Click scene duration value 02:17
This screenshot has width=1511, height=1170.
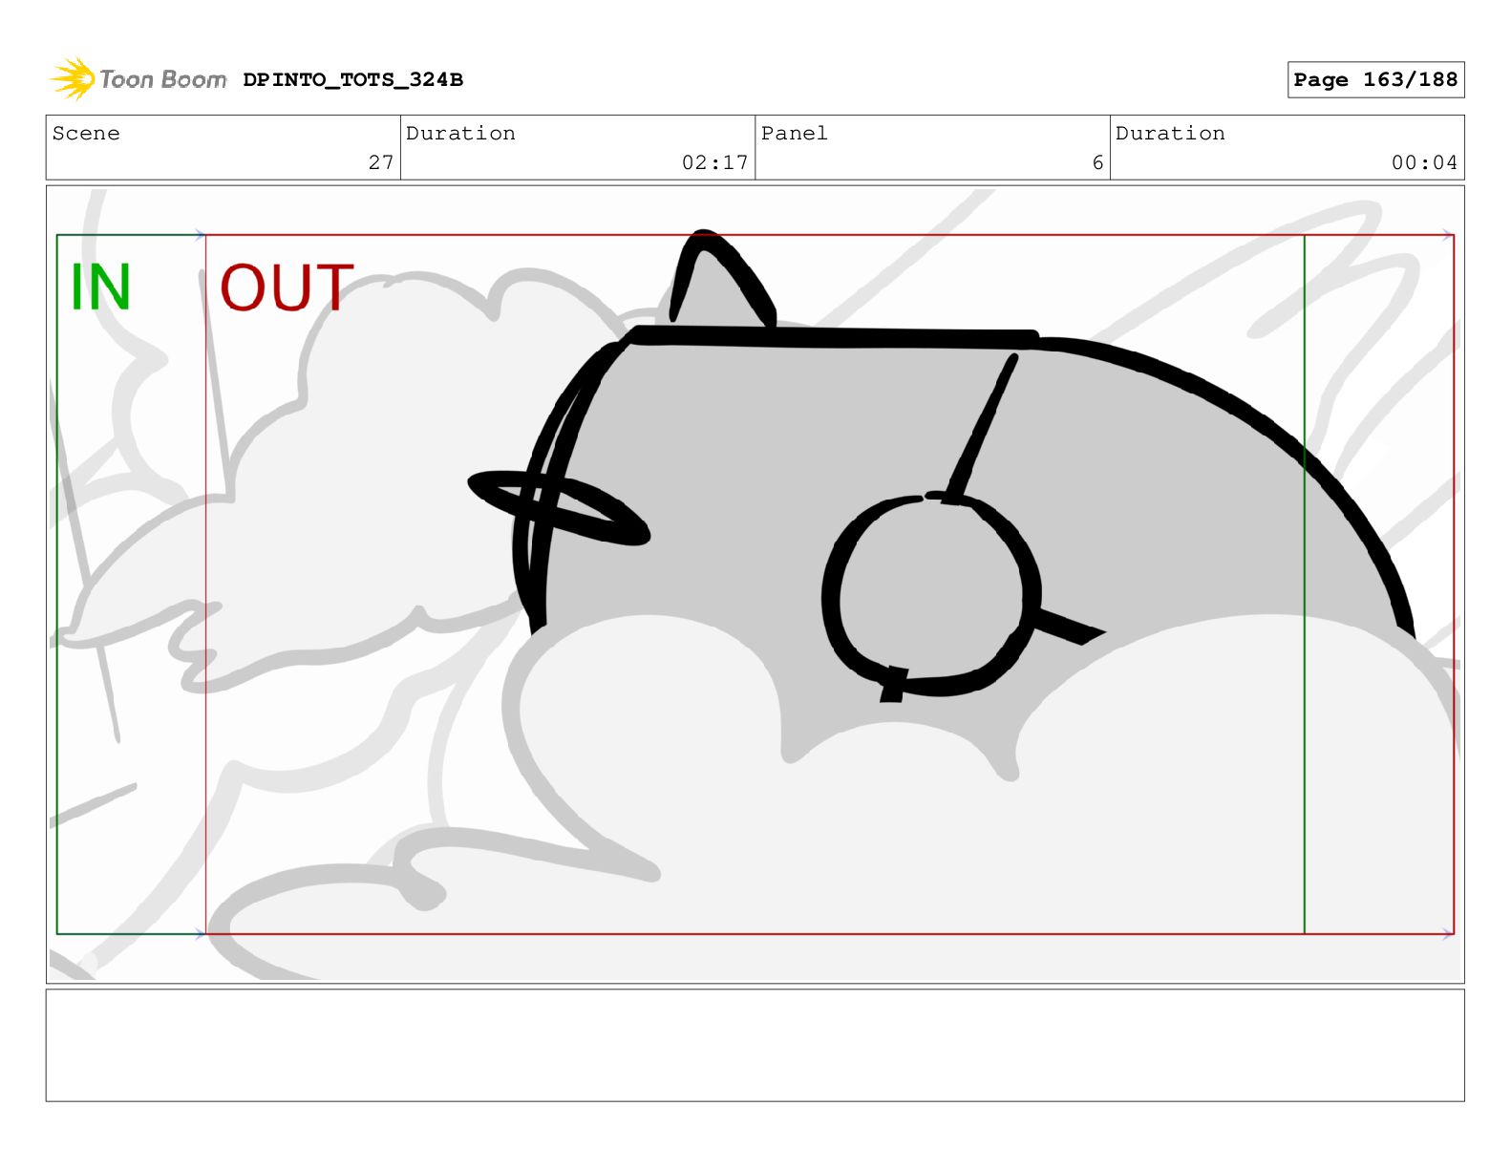click(714, 162)
